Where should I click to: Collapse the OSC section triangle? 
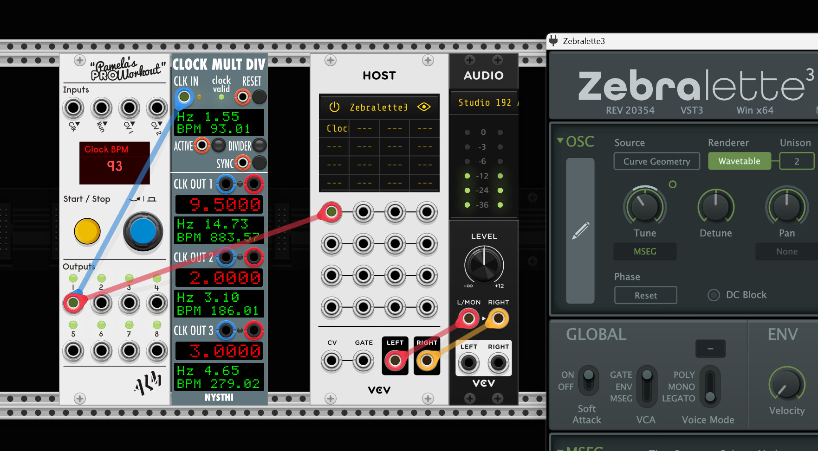(560, 140)
